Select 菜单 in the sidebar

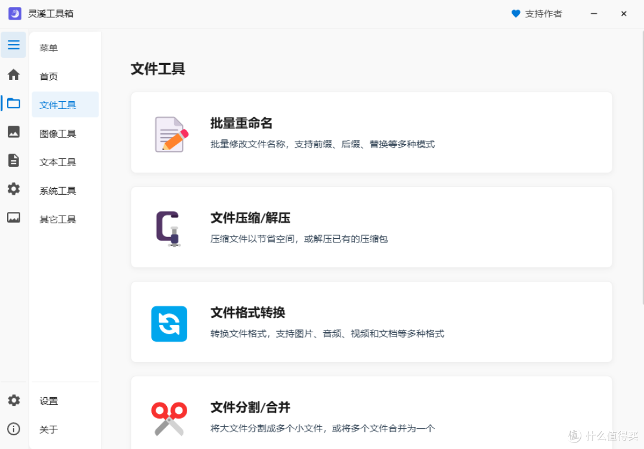pyautogui.click(x=48, y=48)
